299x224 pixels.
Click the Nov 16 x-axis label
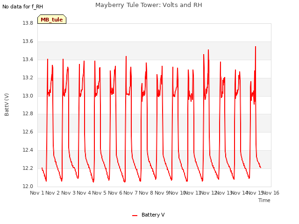[x=271, y=193]
